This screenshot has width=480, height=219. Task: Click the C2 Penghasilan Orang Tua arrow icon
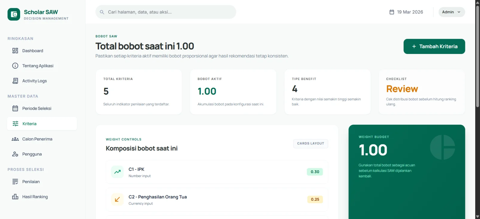click(117, 200)
